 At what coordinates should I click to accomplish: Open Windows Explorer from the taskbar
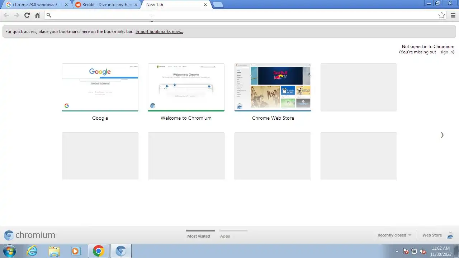coord(54,251)
